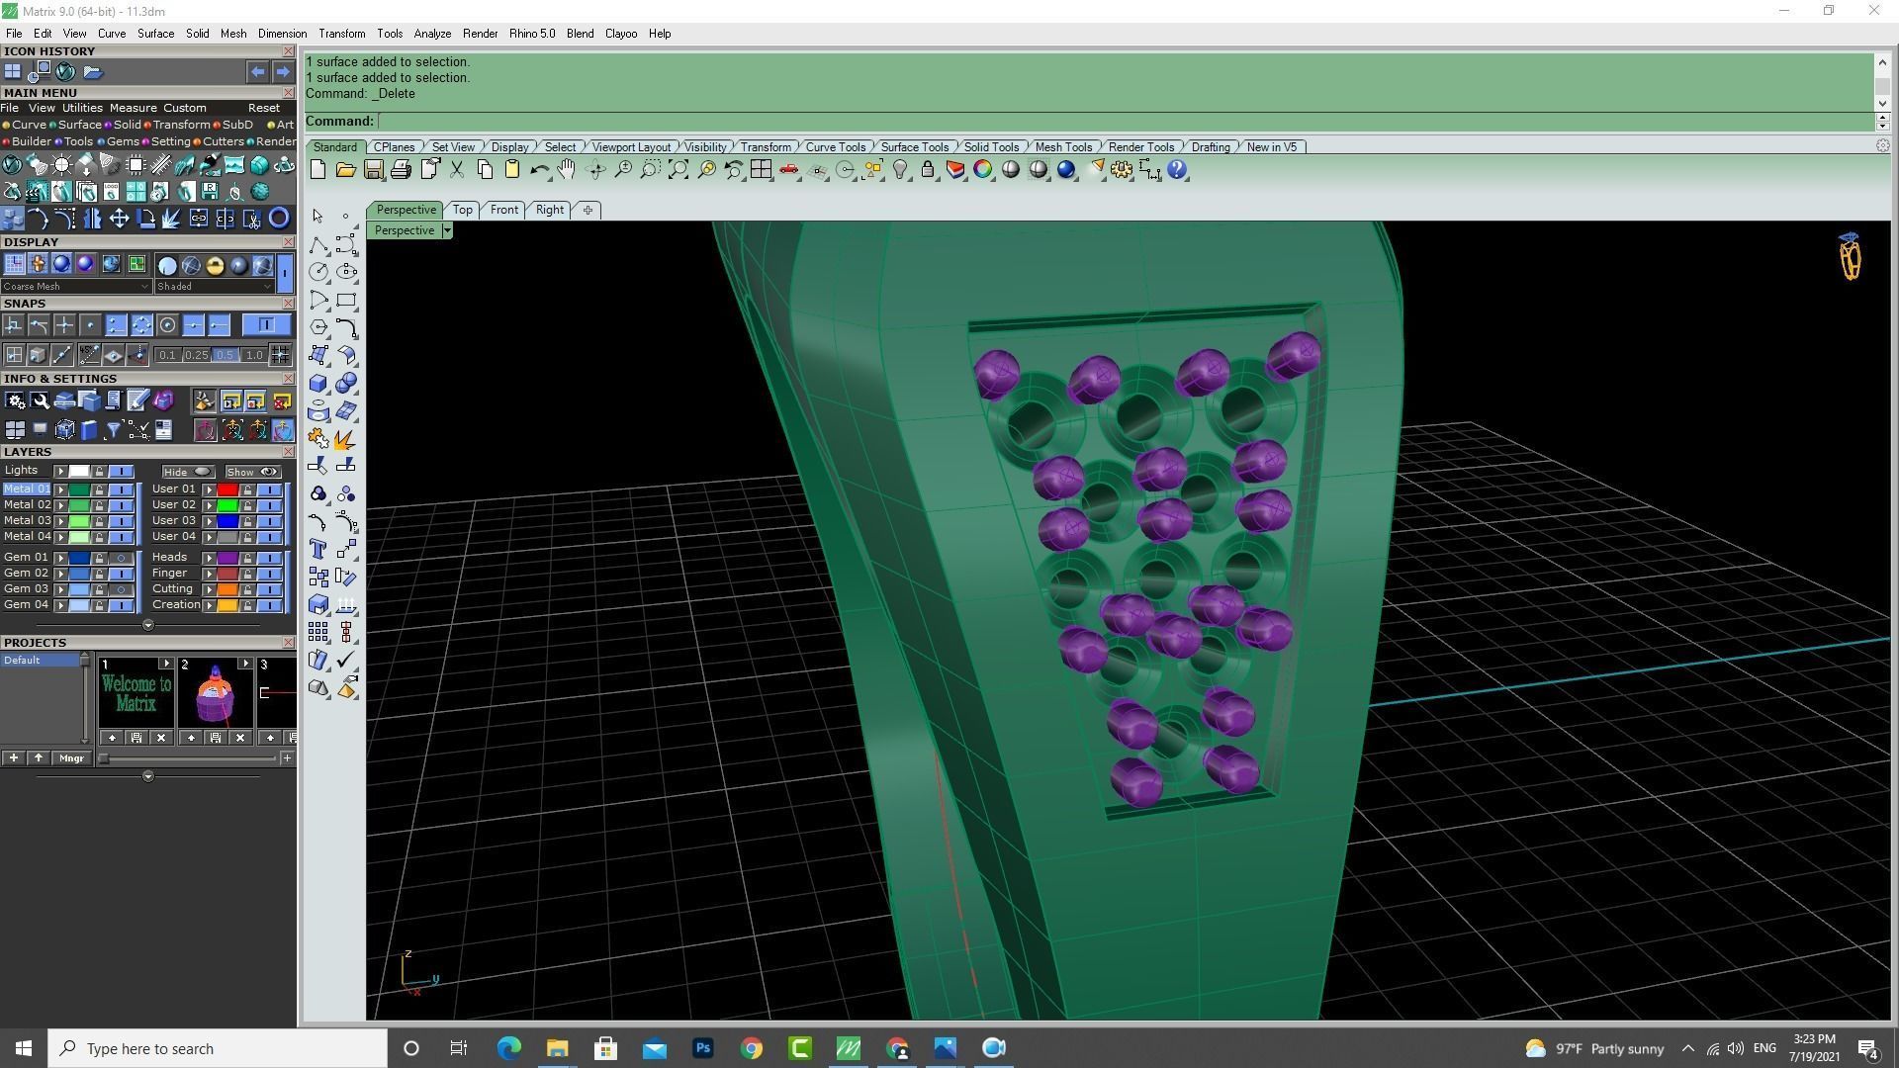Click the Cut scissors icon

pos(457,170)
